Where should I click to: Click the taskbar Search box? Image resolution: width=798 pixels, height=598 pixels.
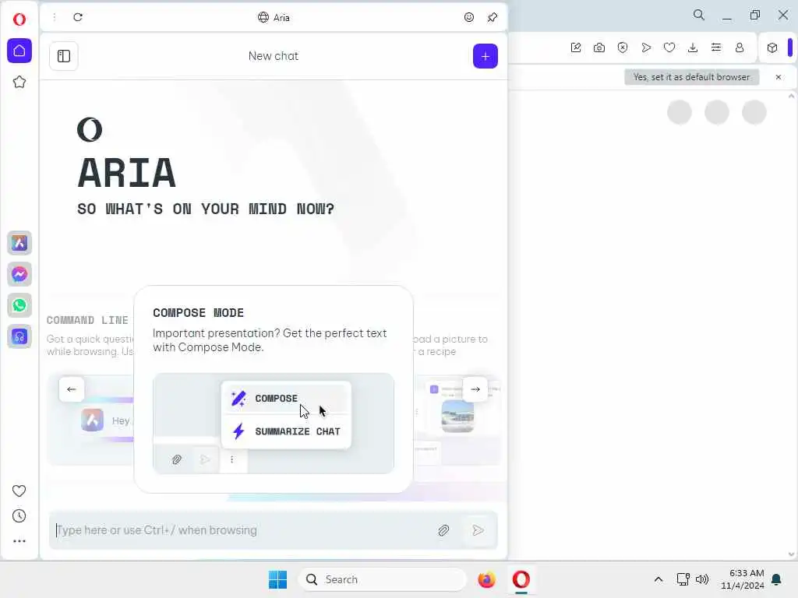pos(382,579)
